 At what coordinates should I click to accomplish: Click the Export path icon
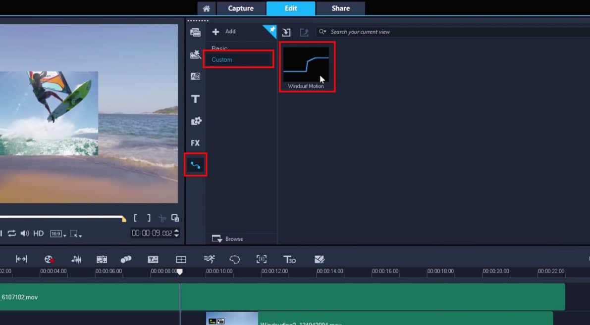304,32
